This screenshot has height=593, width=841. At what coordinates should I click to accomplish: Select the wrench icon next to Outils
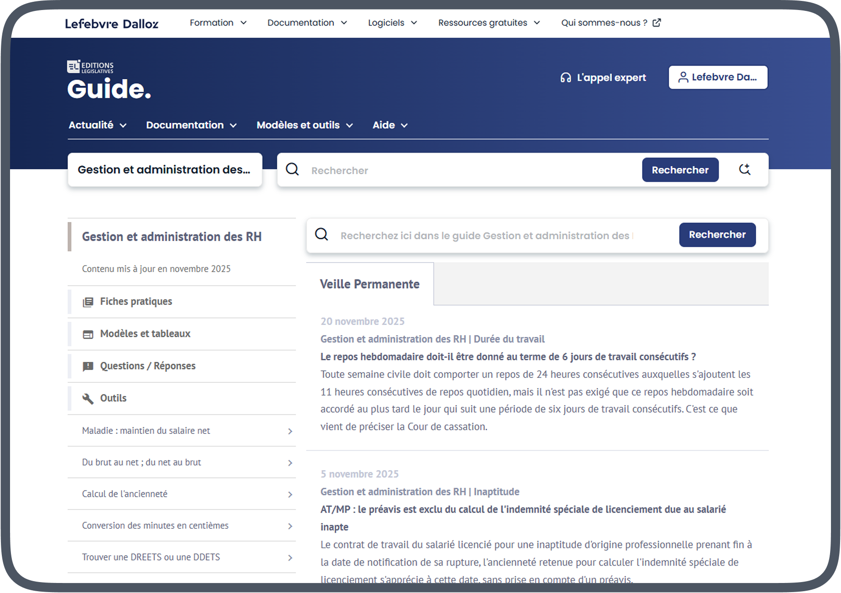point(88,398)
